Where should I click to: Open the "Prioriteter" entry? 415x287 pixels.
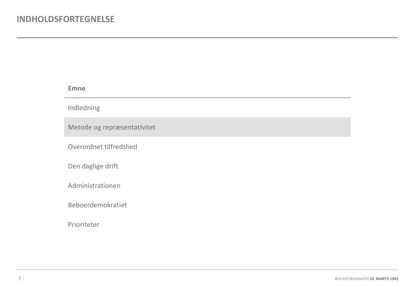point(83,225)
